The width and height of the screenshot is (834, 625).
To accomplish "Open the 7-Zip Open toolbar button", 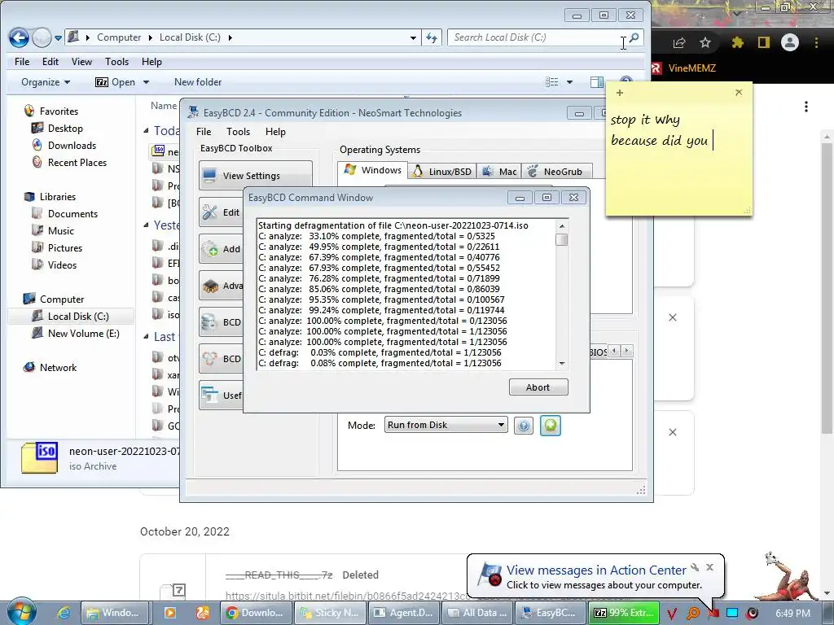I will click(x=116, y=82).
